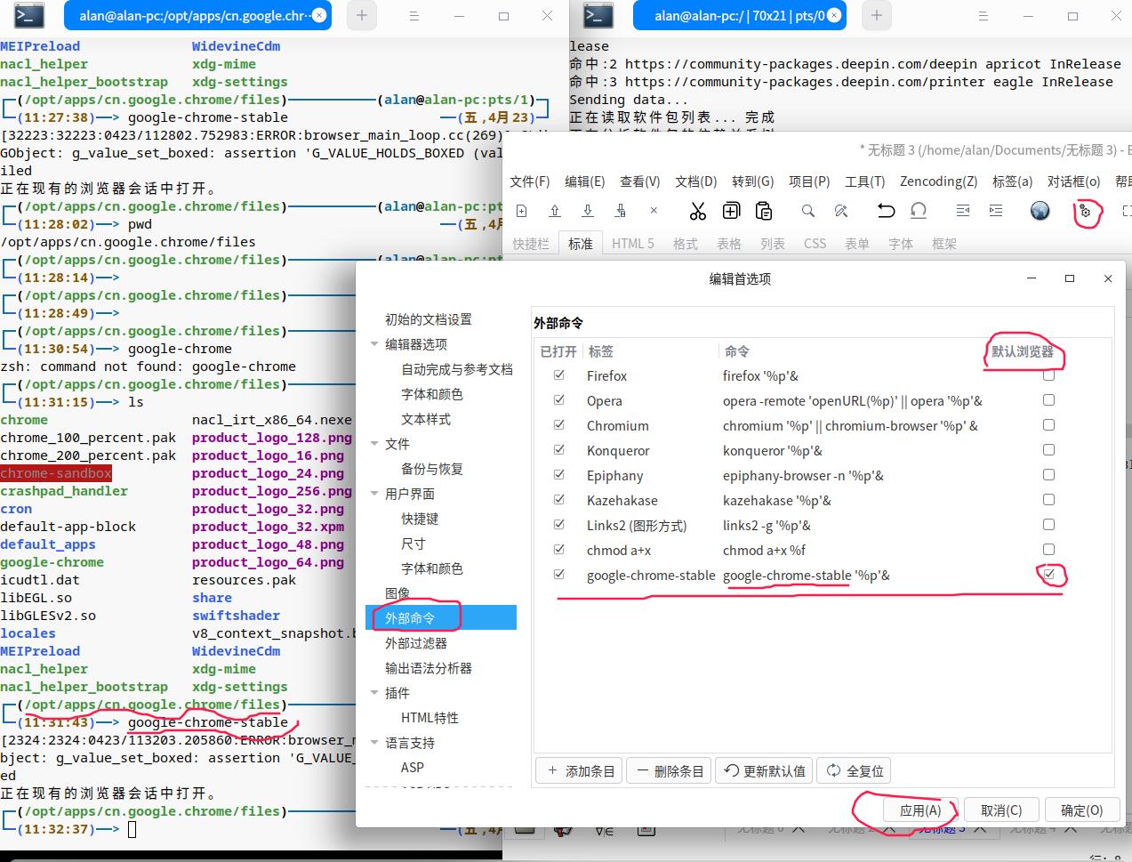Open preview in browser globe icon
This screenshot has height=862, width=1132.
coord(1040,211)
